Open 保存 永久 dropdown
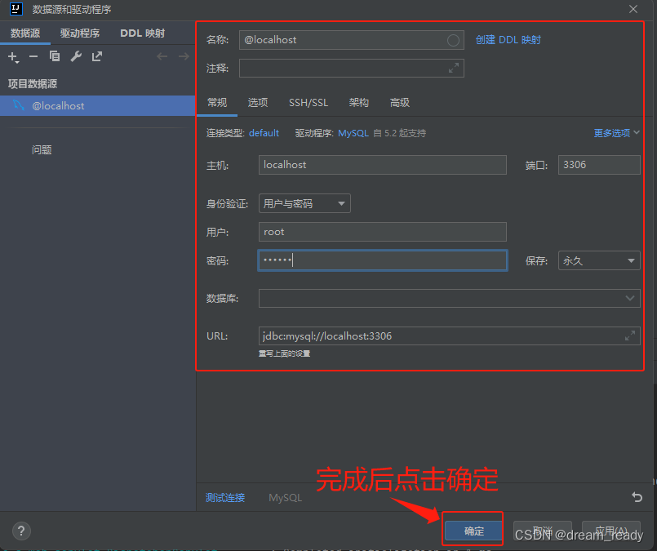 [599, 260]
